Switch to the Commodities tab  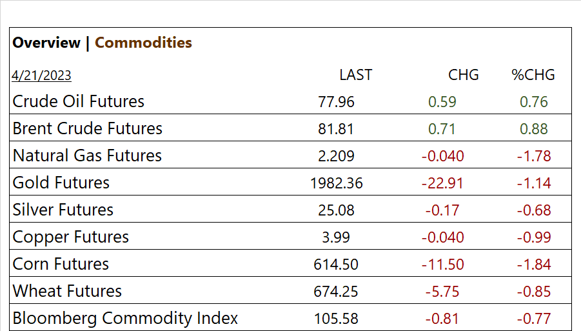[143, 43]
